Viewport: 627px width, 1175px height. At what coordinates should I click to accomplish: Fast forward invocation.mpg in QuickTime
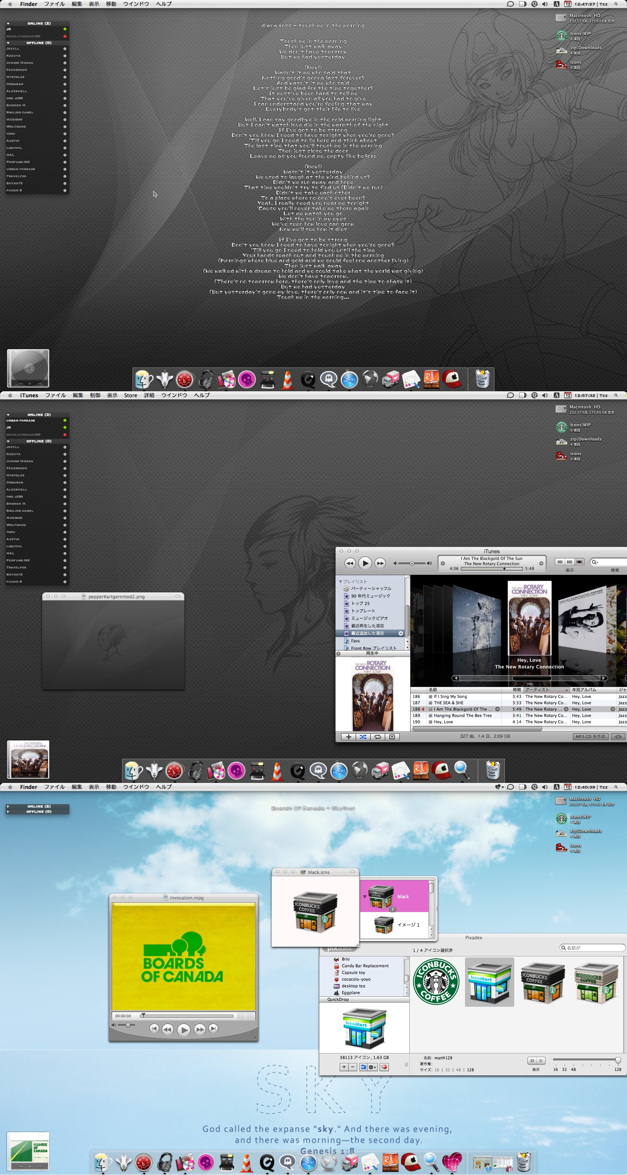(199, 1030)
